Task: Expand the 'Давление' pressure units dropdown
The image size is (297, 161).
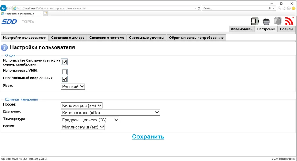Action: 111,112
